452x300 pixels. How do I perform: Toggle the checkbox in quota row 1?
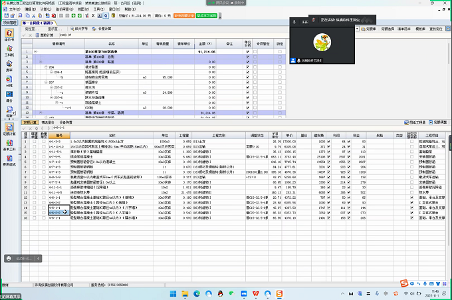(x=35, y=142)
